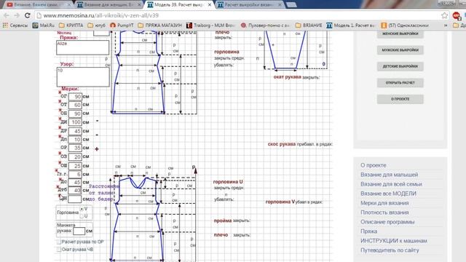The image size is (466, 262).
Task: Click the ОТКРЫТЬ РАСЧЕТ button
Action: [x=400, y=82]
